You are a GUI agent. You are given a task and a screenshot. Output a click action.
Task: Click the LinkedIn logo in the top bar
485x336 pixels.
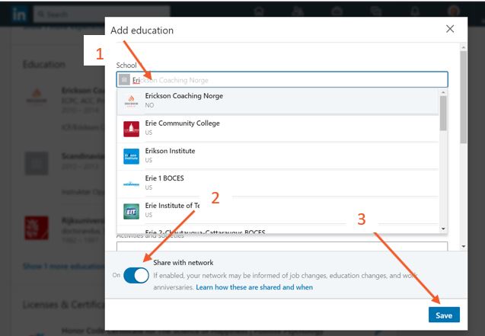coord(19,14)
